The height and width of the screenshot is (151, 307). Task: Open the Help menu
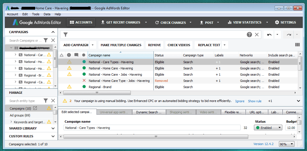pos(58,14)
